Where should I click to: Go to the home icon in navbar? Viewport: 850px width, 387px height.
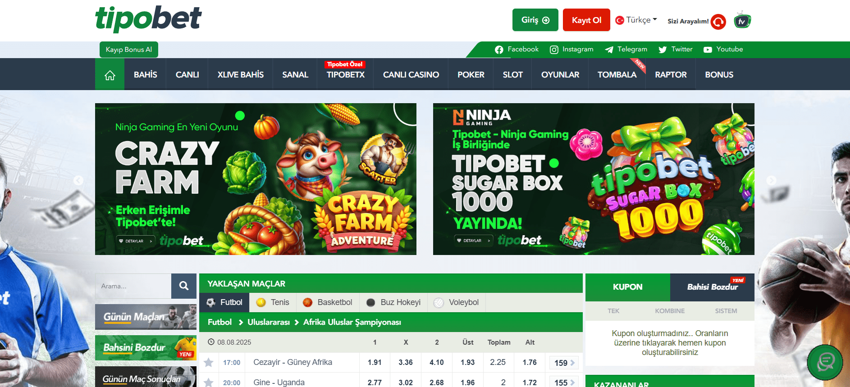110,75
